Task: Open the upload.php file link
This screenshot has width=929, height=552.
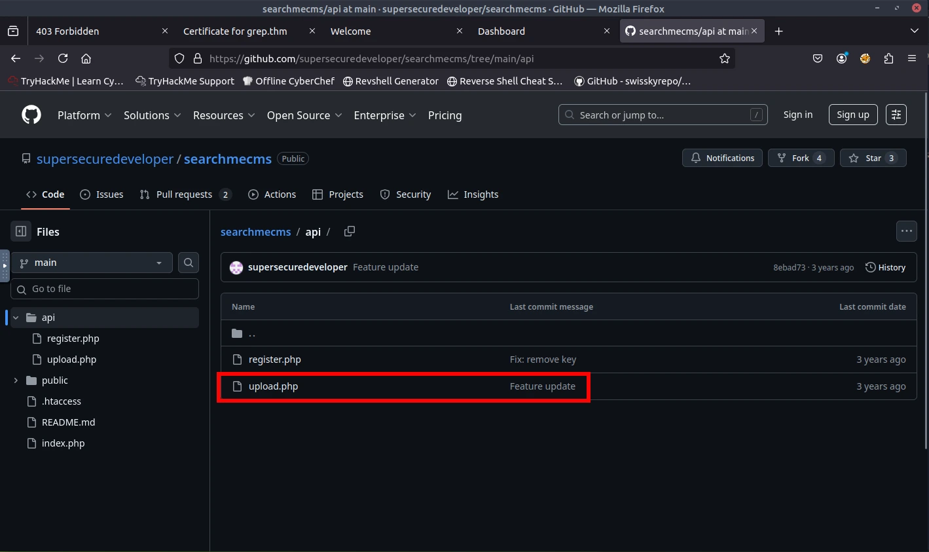Action: coord(273,386)
